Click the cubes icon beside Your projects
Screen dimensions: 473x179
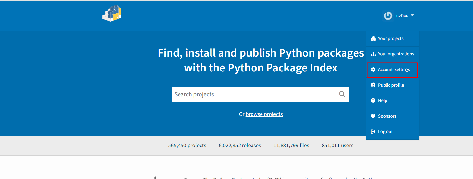pyautogui.click(x=373, y=39)
